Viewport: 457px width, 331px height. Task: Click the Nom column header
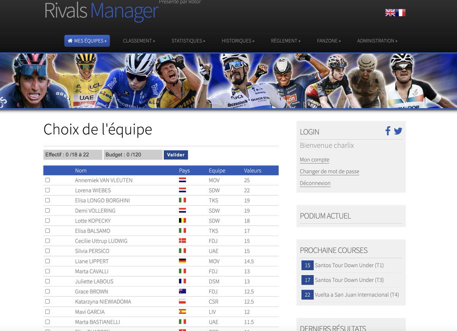(81, 170)
